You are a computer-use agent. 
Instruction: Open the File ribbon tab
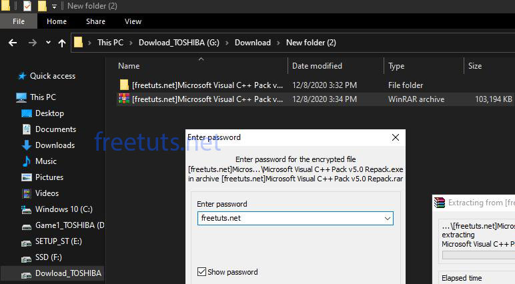point(19,21)
